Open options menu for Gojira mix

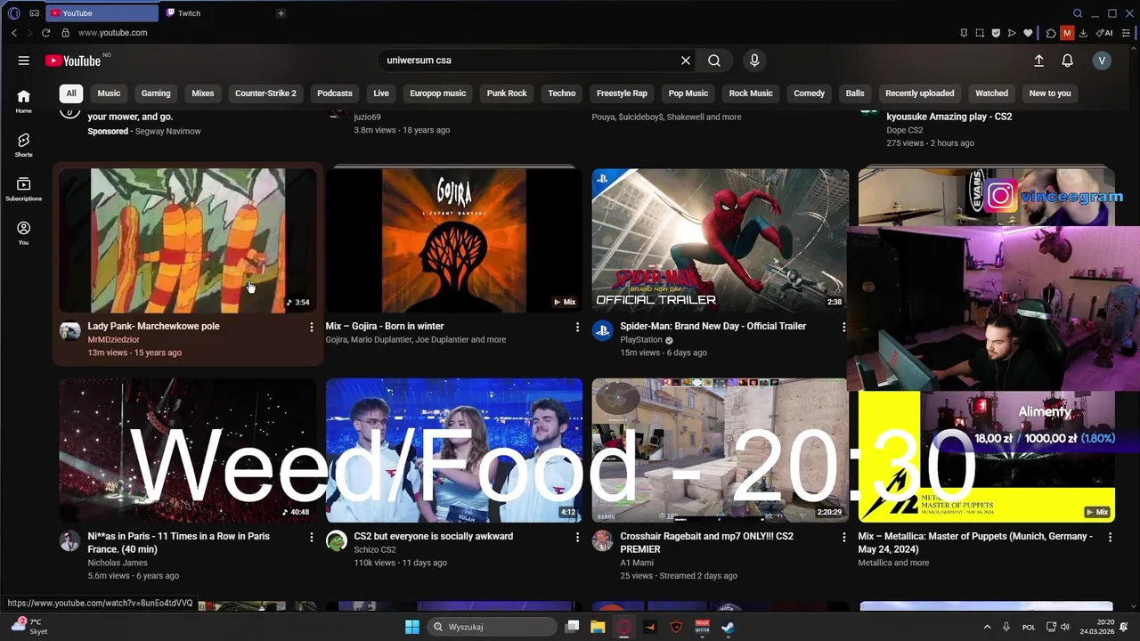[x=577, y=328]
